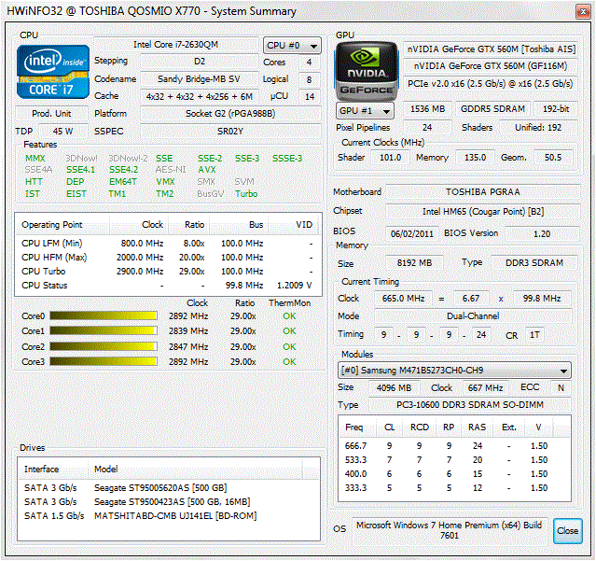This screenshot has height=561, width=596.
Task: Click the Memory Size 8192 MB field
Action: point(414,263)
